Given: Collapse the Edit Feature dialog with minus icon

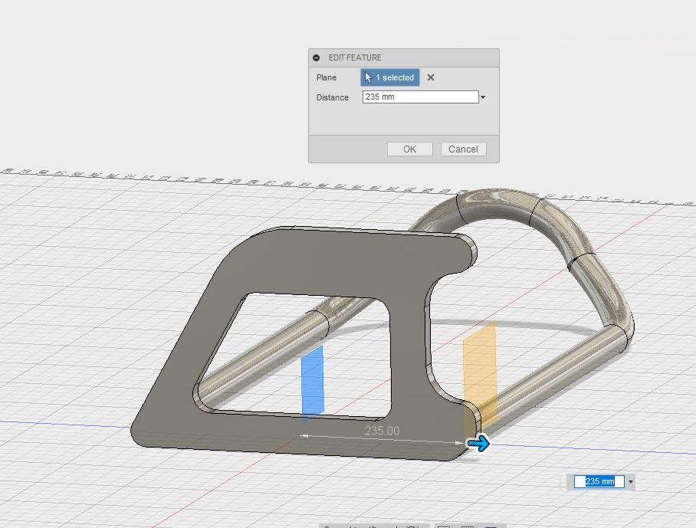Looking at the screenshot, I should [x=317, y=58].
